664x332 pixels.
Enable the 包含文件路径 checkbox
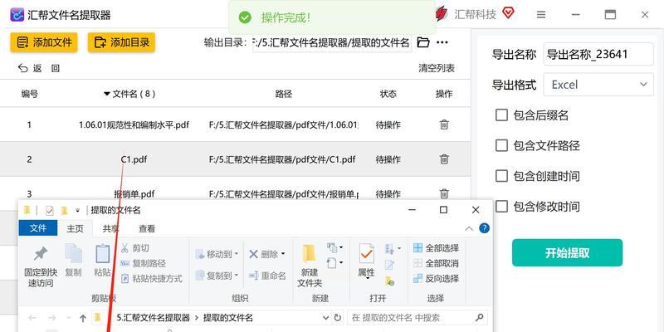[501, 145]
